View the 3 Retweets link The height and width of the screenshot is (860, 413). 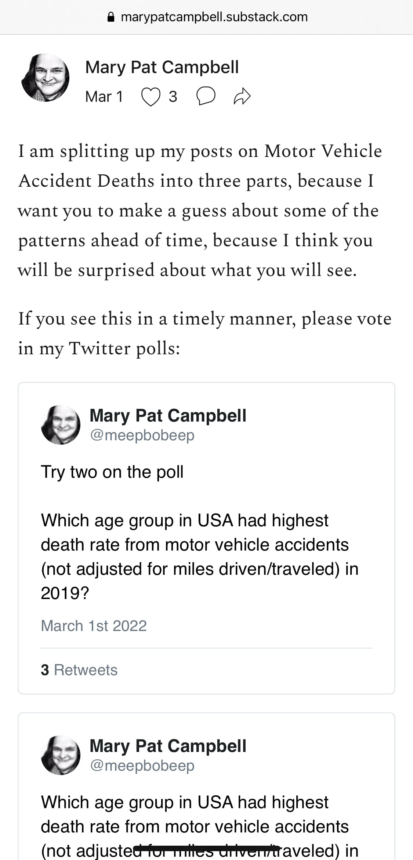click(x=79, y=670)
